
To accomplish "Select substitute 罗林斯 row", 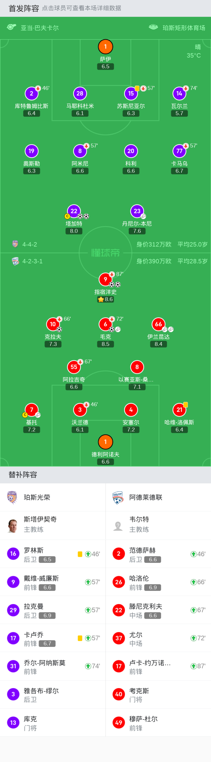I will point(53,554).
